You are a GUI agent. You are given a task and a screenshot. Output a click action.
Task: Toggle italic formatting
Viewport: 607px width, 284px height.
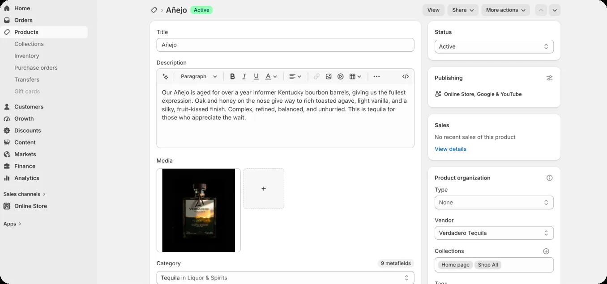point(244,76)
